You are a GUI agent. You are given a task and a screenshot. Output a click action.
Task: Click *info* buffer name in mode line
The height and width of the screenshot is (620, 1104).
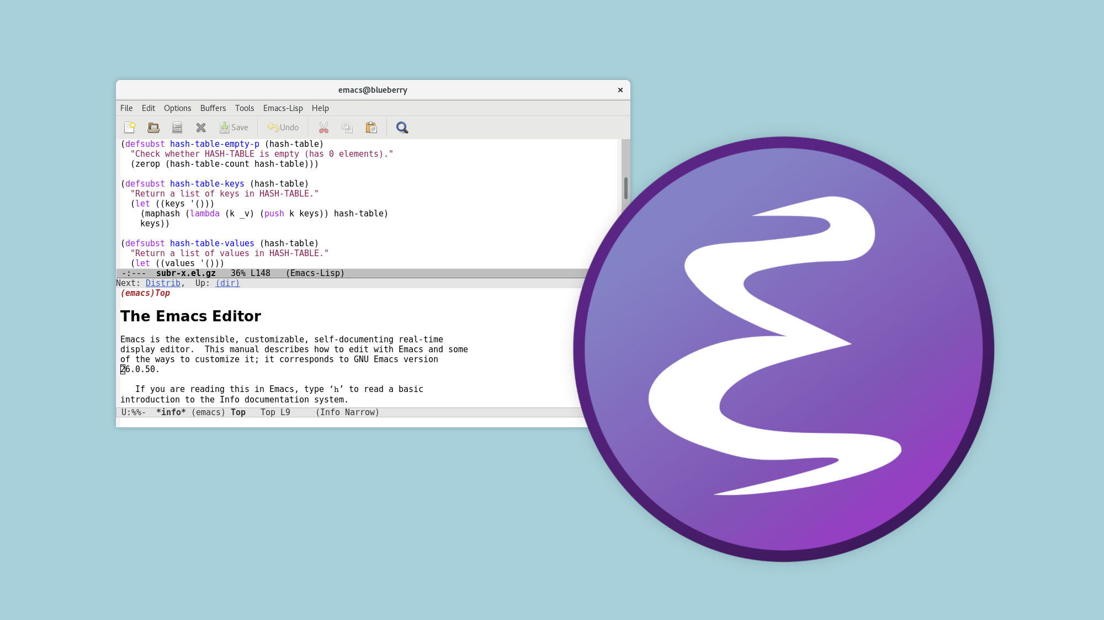click(171, 412)
